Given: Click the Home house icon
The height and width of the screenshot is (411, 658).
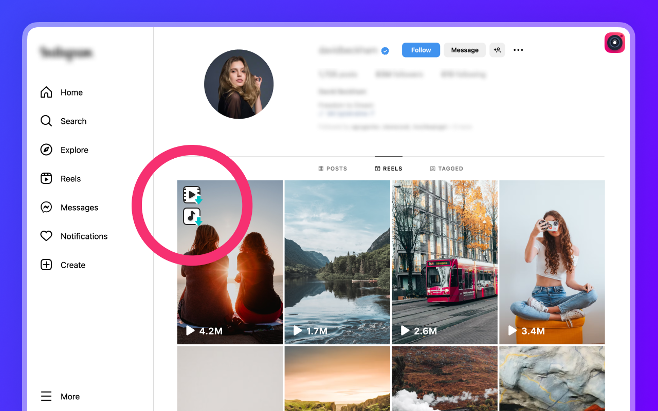Looking at the screenshot, I should coord(46,92).
